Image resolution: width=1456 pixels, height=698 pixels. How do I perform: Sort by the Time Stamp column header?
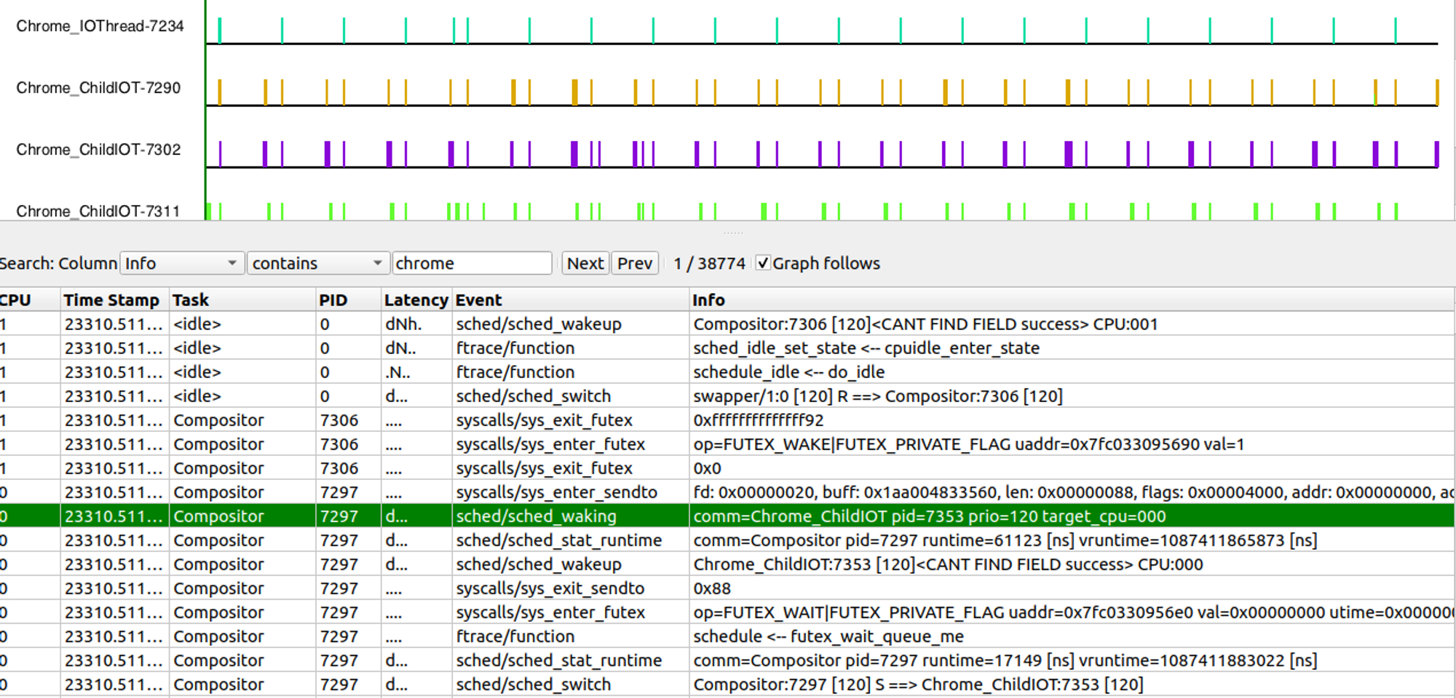(115, 300)
